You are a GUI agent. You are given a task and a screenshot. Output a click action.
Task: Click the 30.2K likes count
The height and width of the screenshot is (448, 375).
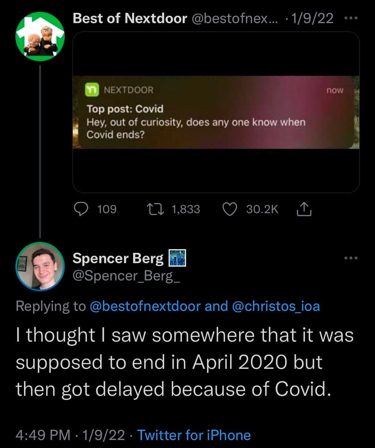point(262,209)
